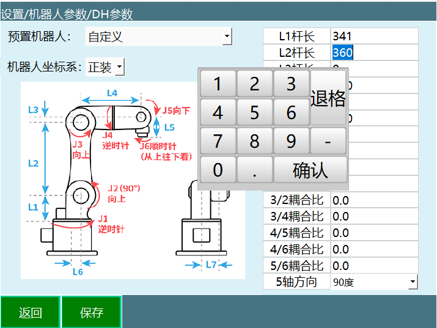Click the 退格 backspace key

[x=328, y=98]
